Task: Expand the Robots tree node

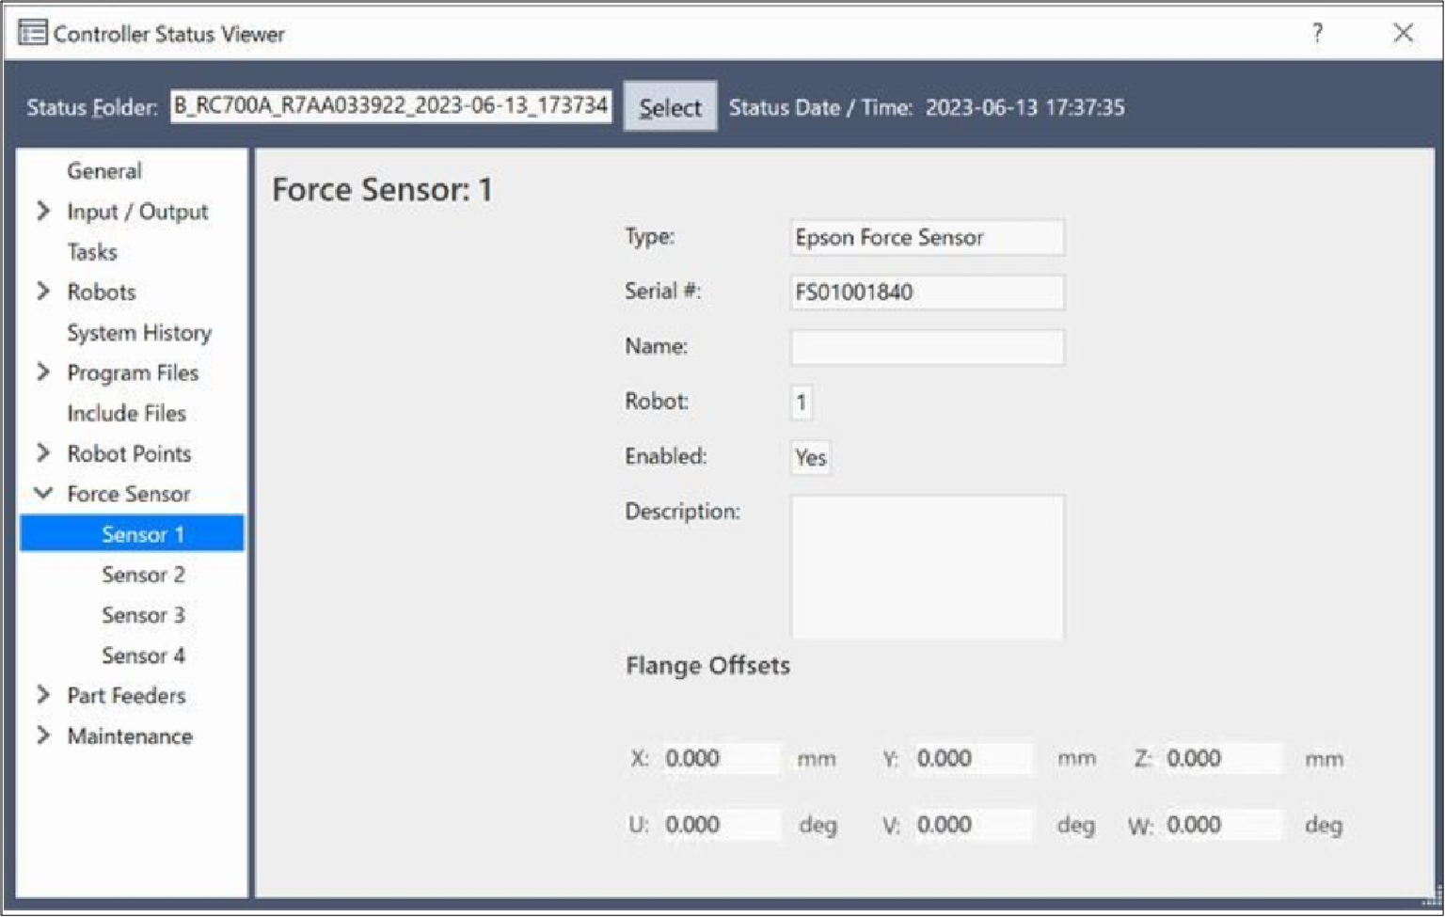Action: coord(43,292)
